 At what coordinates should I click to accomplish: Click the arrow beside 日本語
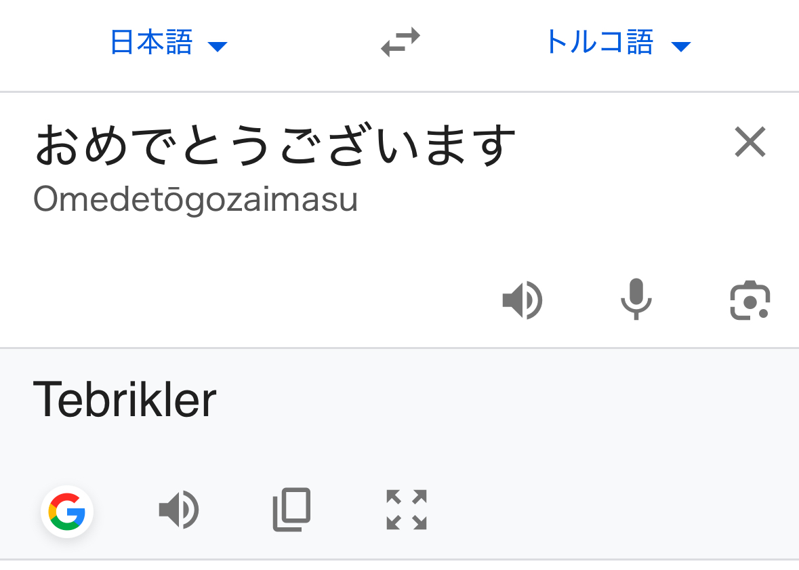pos(218,47)
